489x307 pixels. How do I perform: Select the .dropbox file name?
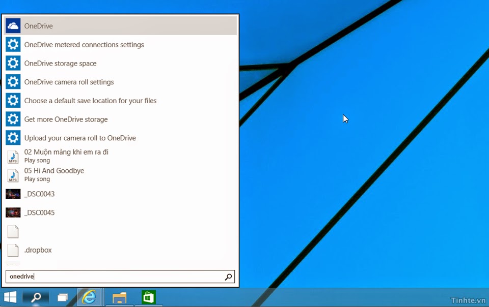pos(38,250)
